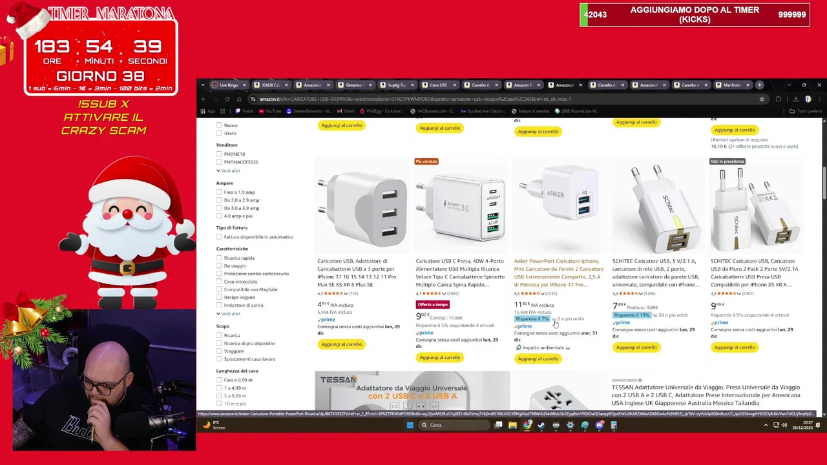Viewport: 827px width, 465px height.
Task: Expand Vedi altri under Caratteristiche
Action: [x=228, y=313]
